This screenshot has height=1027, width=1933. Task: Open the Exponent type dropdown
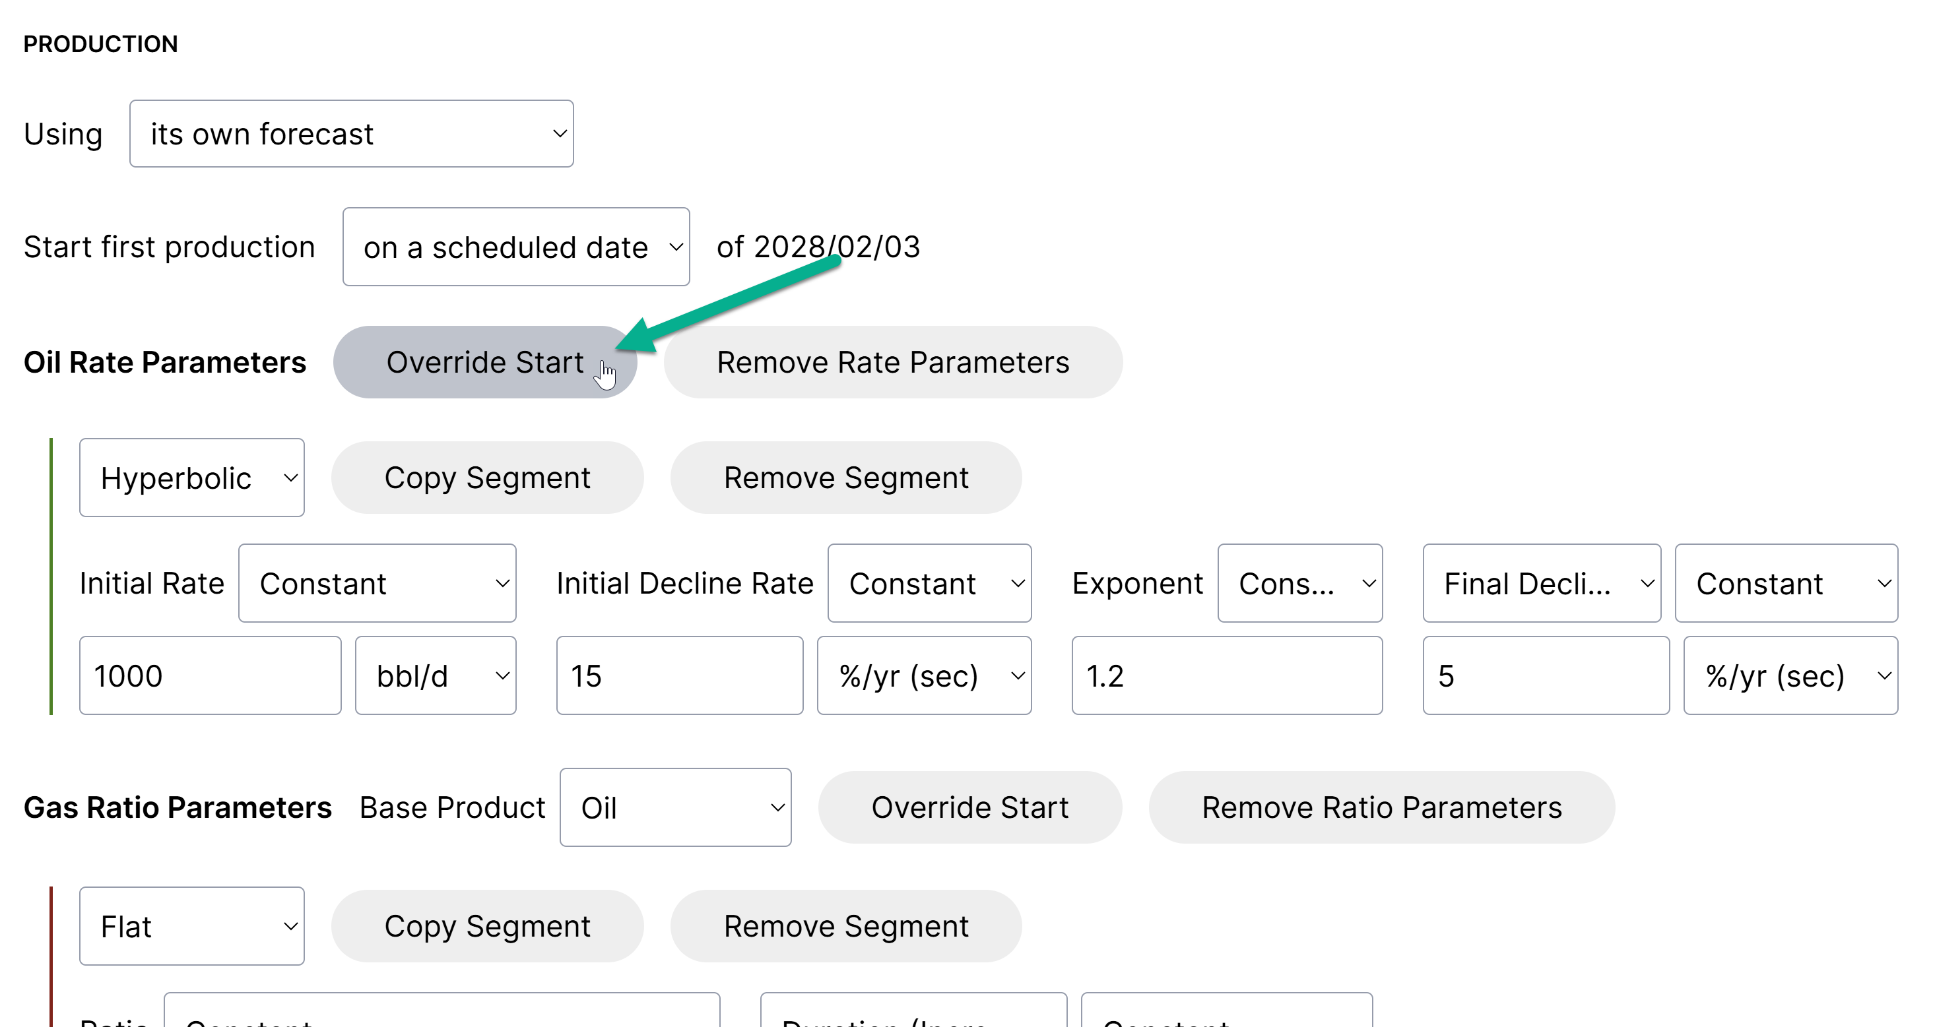1299,584
